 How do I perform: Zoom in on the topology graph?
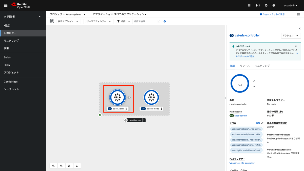point(53,166)
